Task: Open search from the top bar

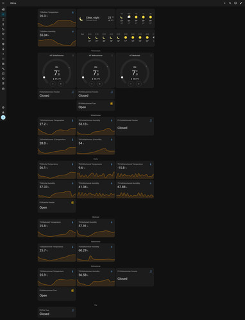Action: (x=230, y=3)
